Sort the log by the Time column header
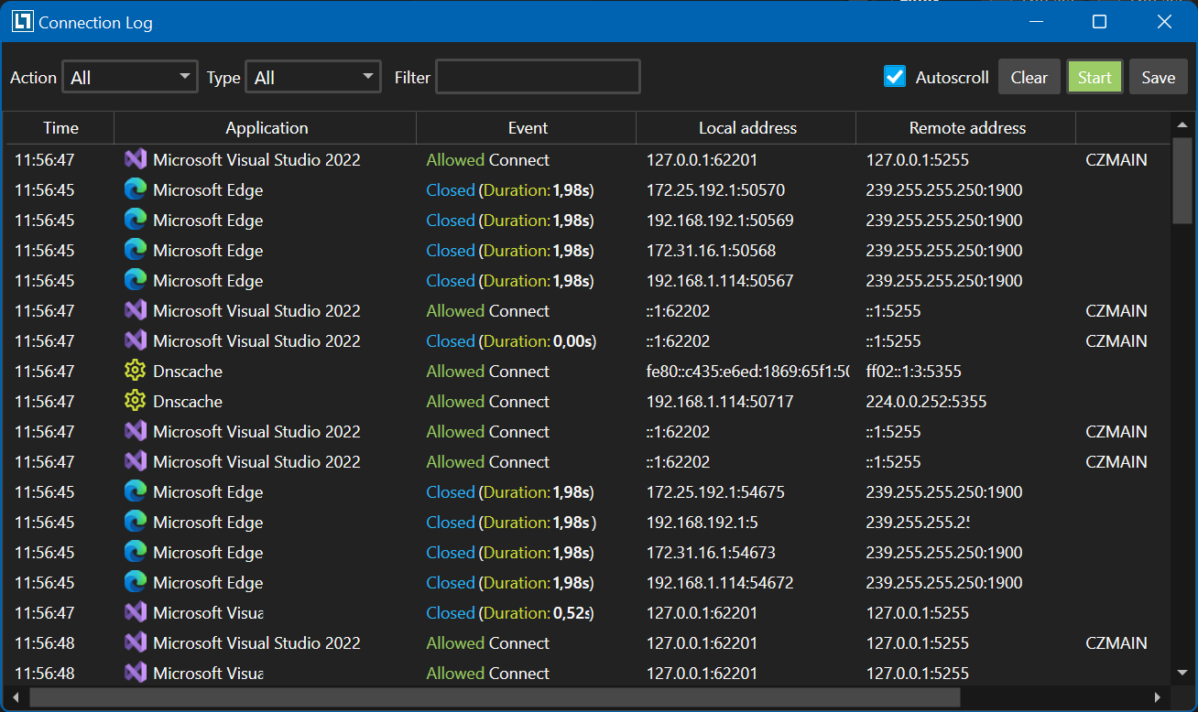Screen dimensions: 1198x712 point(60,128)
